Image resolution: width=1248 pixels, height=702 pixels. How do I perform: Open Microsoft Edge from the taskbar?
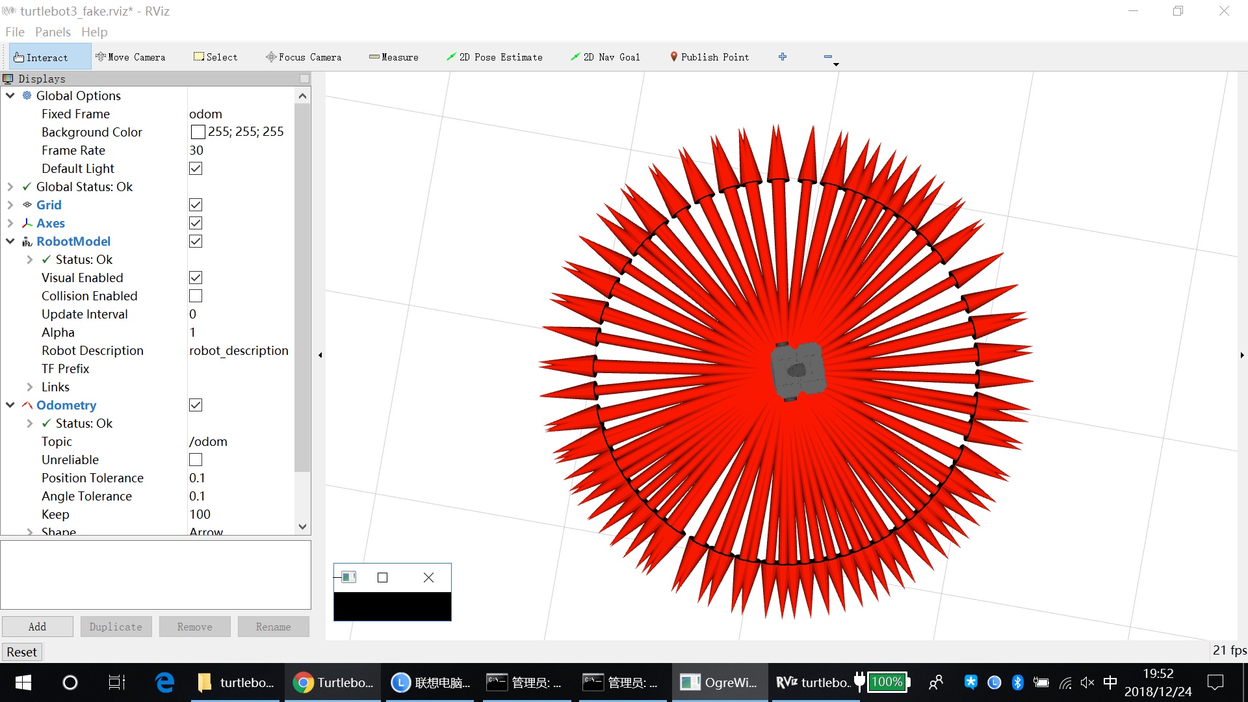click(165, 682)
